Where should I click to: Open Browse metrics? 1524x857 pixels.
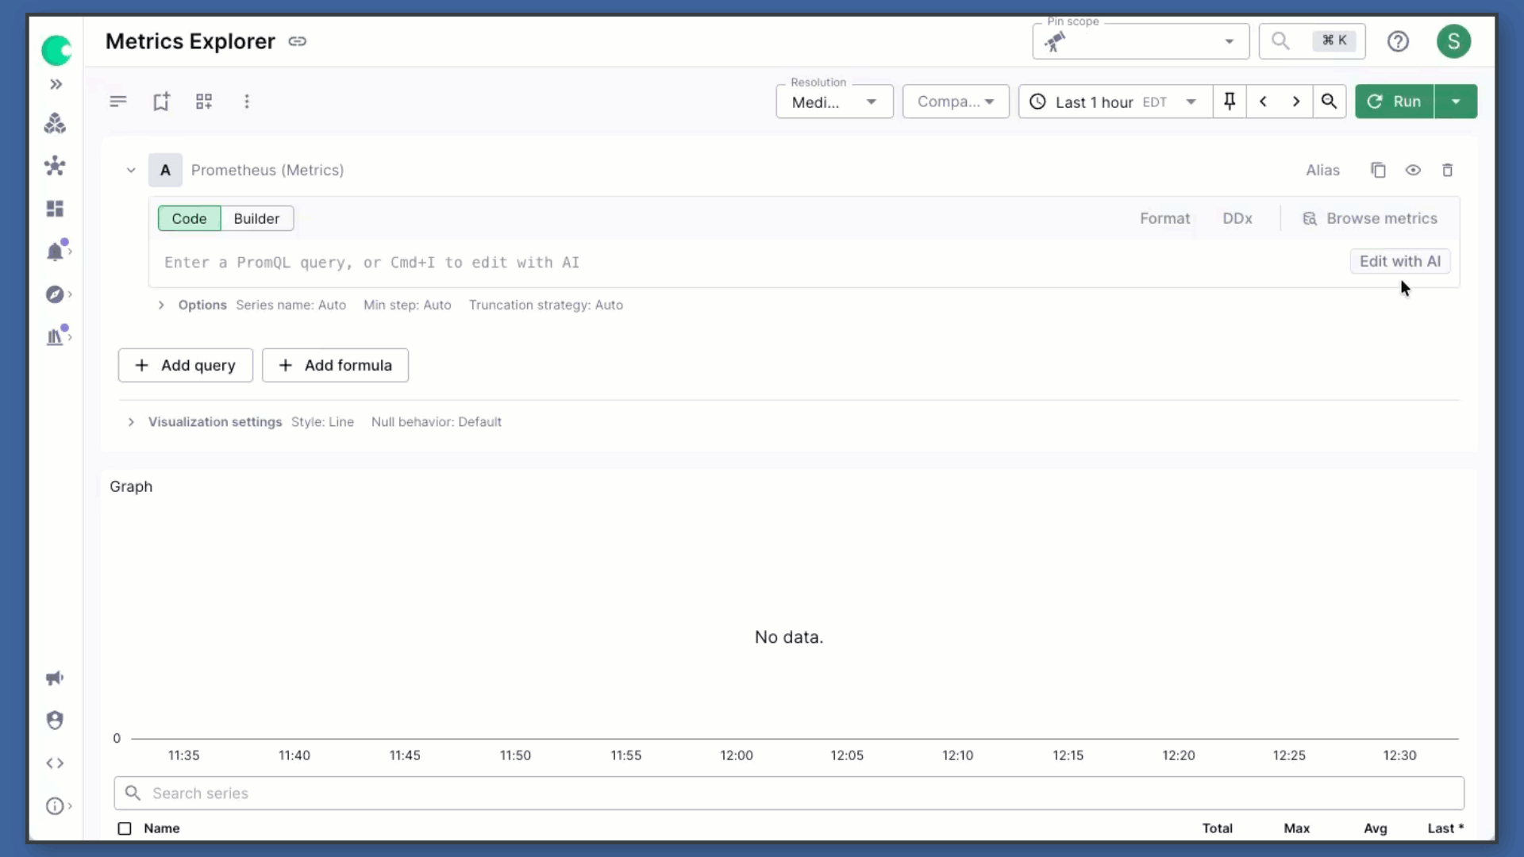(x=1370, y=218)
